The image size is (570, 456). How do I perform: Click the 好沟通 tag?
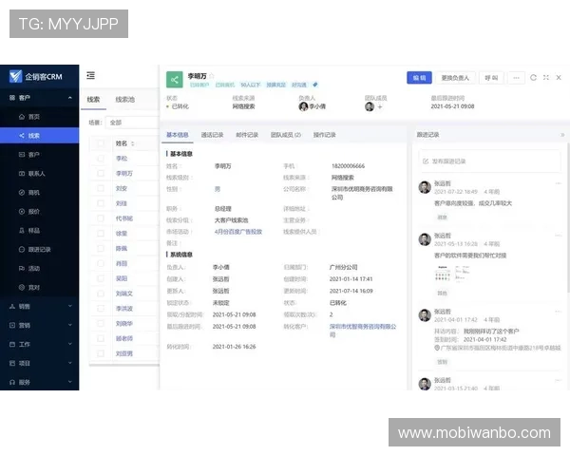click(x=299, y=85)
